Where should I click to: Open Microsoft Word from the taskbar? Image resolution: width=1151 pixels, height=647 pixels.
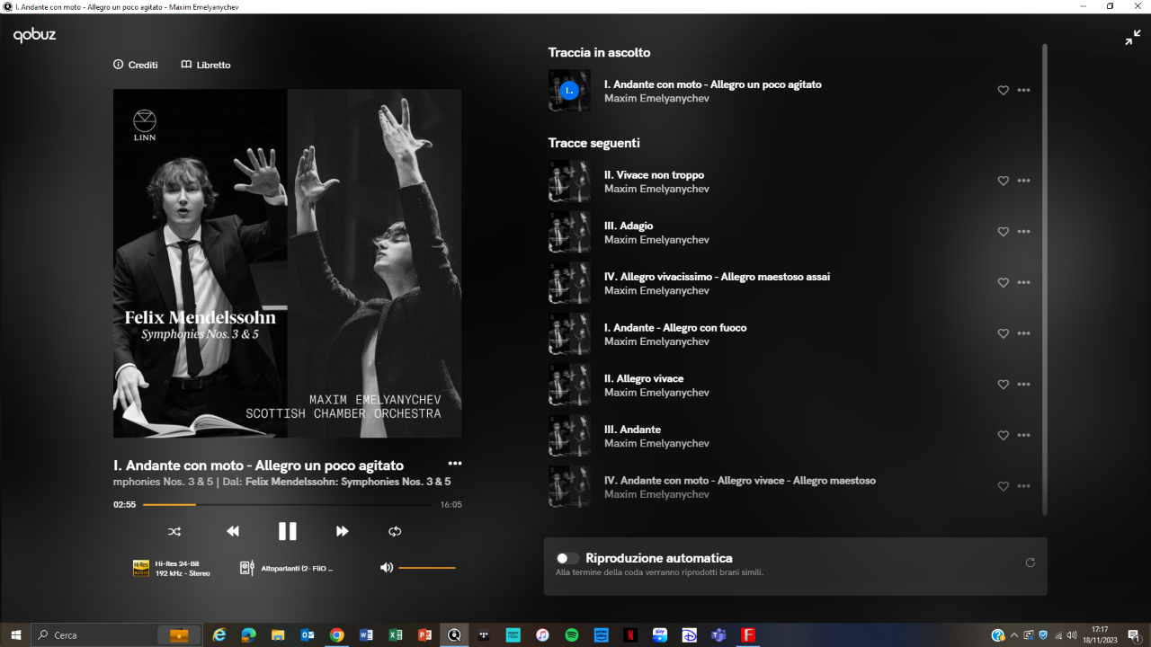tap(366, 635)
